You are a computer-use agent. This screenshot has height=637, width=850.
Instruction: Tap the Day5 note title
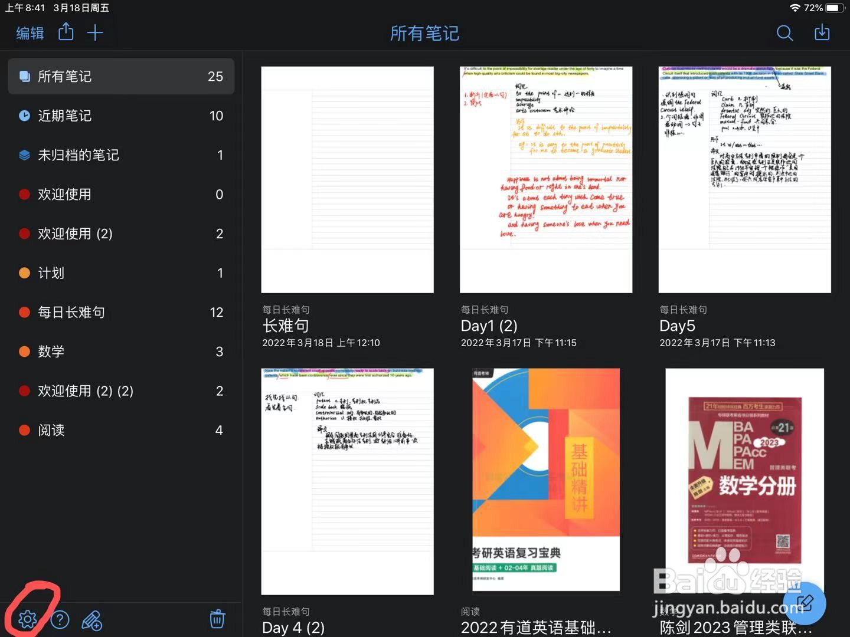point(678,326)
